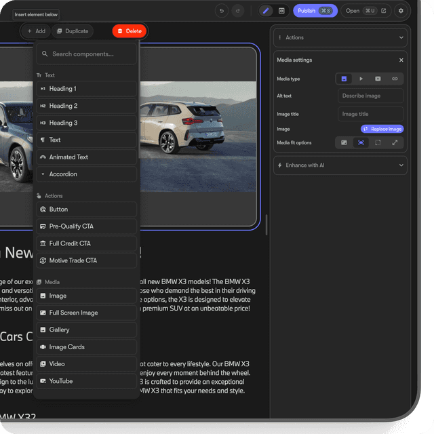The height and width of the screenshot is (434, 434).
Task: Insert a Full Screen Image component
Action: 86,313
